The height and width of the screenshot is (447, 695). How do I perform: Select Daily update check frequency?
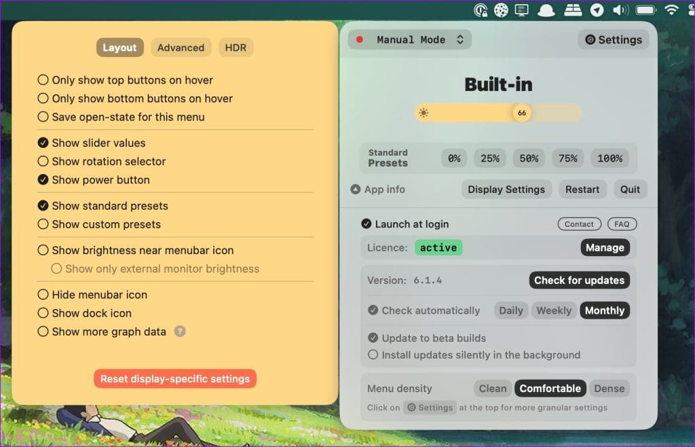511,310
